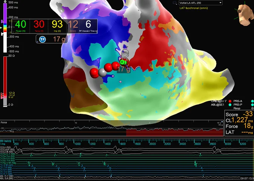Select the gray lesion marker sphere

coord(102,73)
